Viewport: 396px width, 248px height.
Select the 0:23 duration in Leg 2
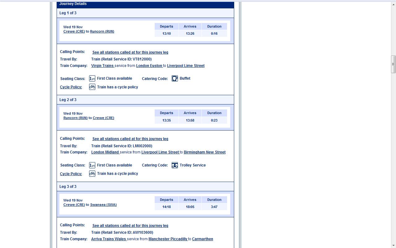pos(214,120)
